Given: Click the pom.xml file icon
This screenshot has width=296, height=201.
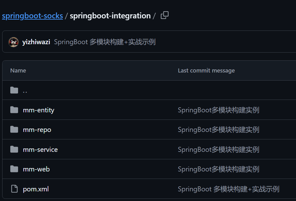Looking at the screenshot, I should pos(14,189).
